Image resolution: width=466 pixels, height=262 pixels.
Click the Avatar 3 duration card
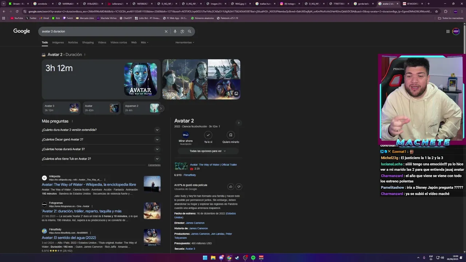[x=61, y=108]
